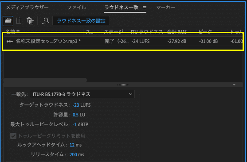Select the ラウドネス一致 tab
This screenshot has height=162, width=247.
click(x=122, y=8)
